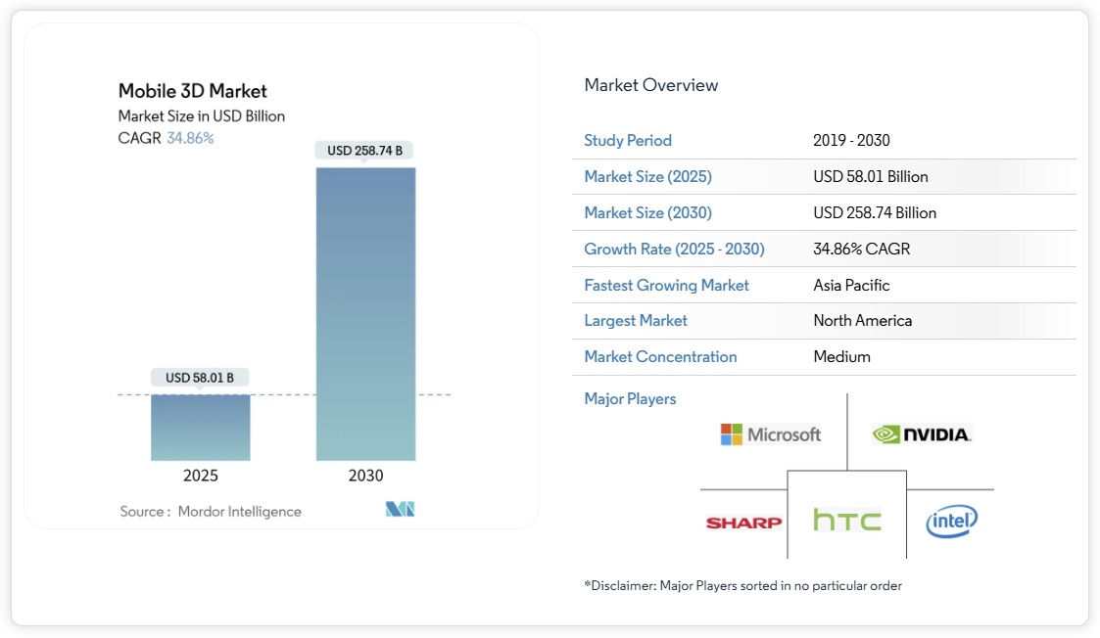Click the Intel logo
The width and height of the screenshot is (1100, 638).
[x=951, y=523]
